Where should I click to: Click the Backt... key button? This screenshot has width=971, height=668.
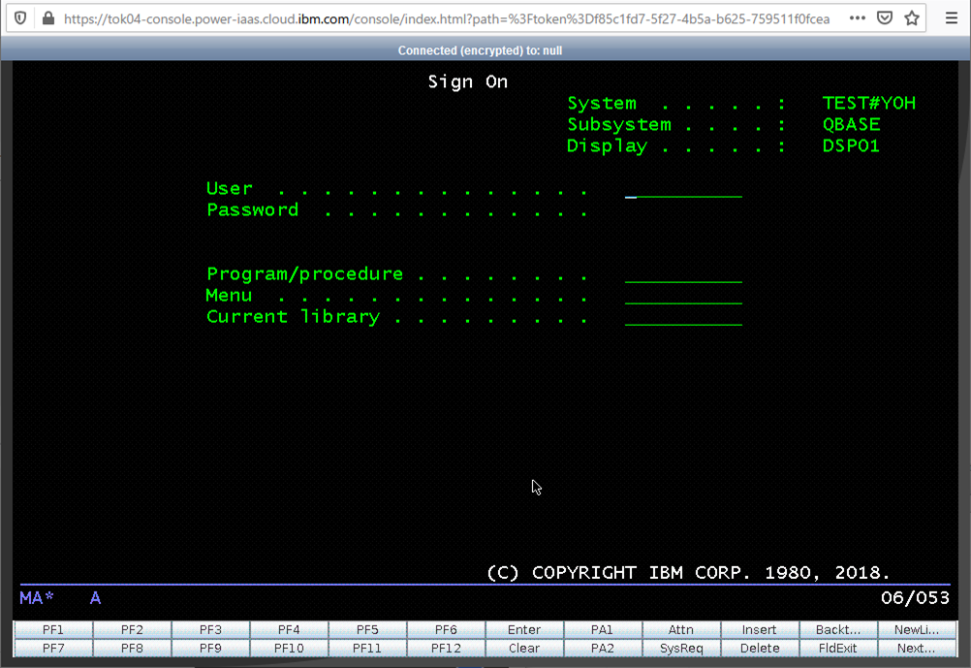(838, 629)
